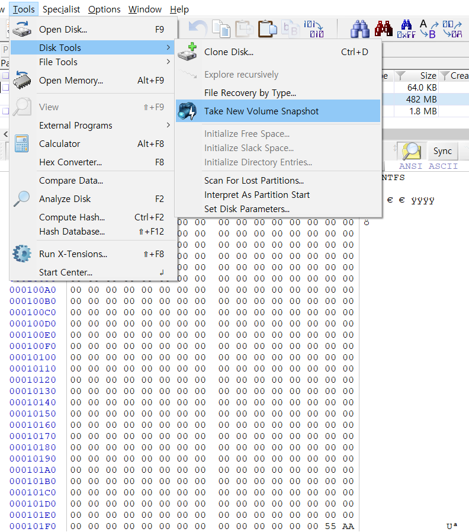Choose Interpret As Partition Start

(278, 195)
